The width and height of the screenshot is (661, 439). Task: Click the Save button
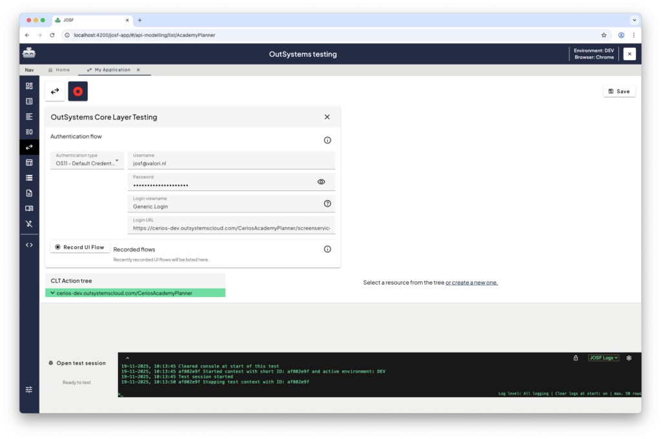click(619, 91)
